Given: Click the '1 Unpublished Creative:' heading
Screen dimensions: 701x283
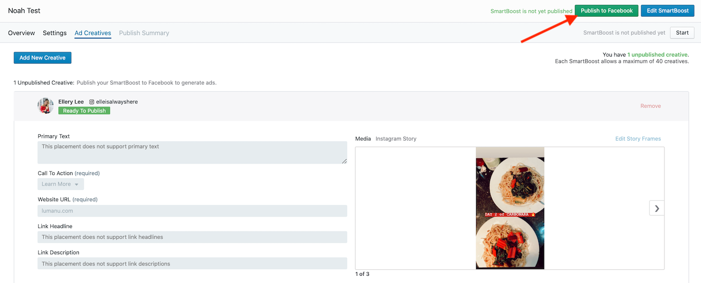Looking at the screenshot, I should pyautogui.click(x=44, y=83).
